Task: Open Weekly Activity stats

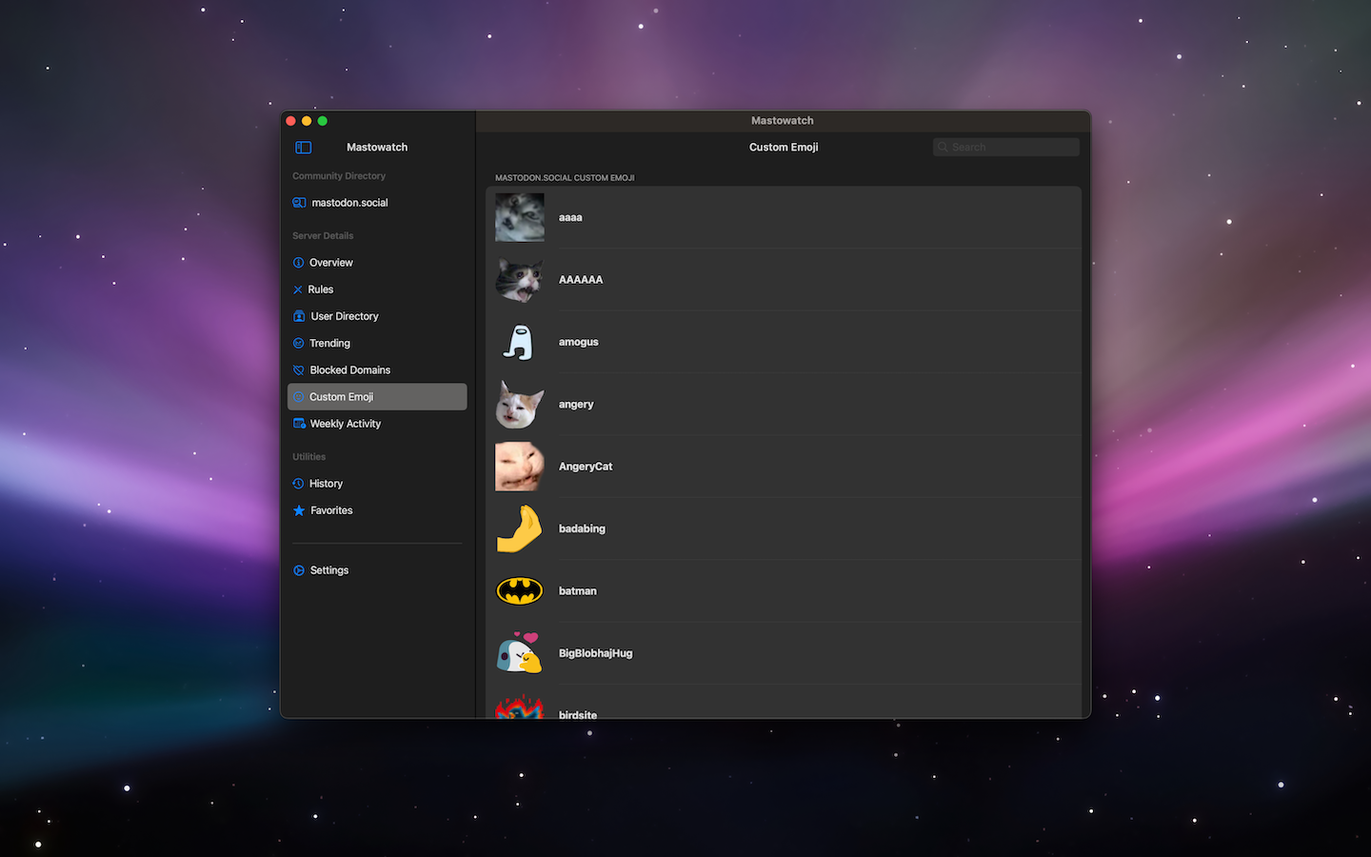Action: pos(377,424)
